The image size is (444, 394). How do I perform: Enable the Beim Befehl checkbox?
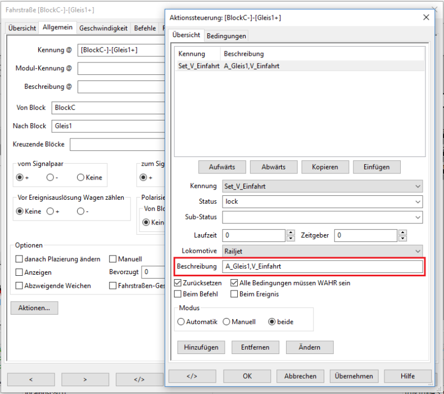click(x=179, y=294)
